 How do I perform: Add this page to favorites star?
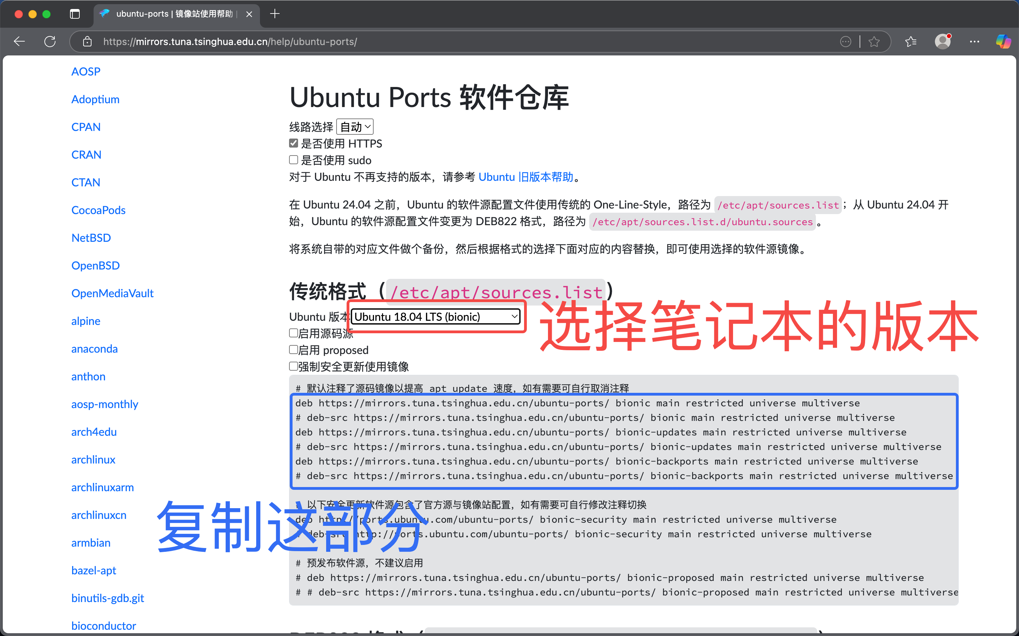pos(874,42)
